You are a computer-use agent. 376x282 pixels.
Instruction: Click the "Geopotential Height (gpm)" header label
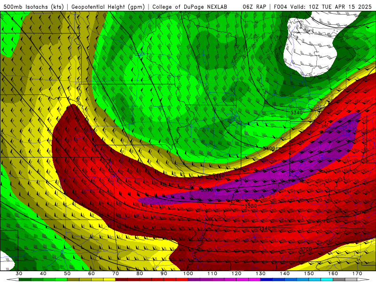pyautogui.click(x=108, y=7)
